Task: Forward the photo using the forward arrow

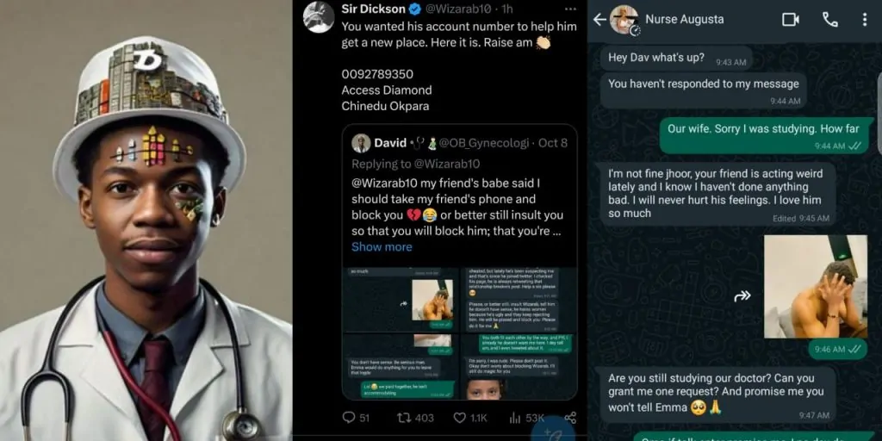Action: pyautogui.click(x=742, y=295)
